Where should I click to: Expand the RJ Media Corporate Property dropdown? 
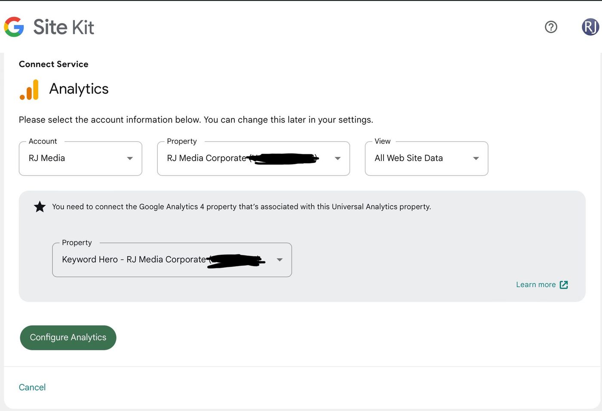(253, 158)
